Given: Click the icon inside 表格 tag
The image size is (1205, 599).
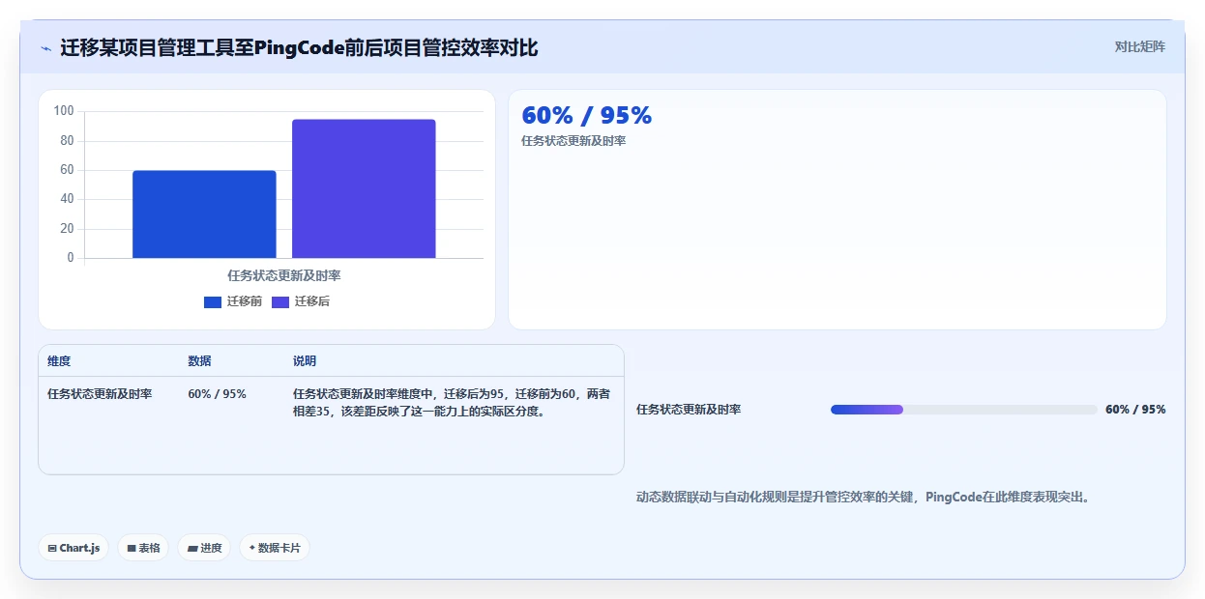Looking at the screenshot, I should tap(132, 548).
